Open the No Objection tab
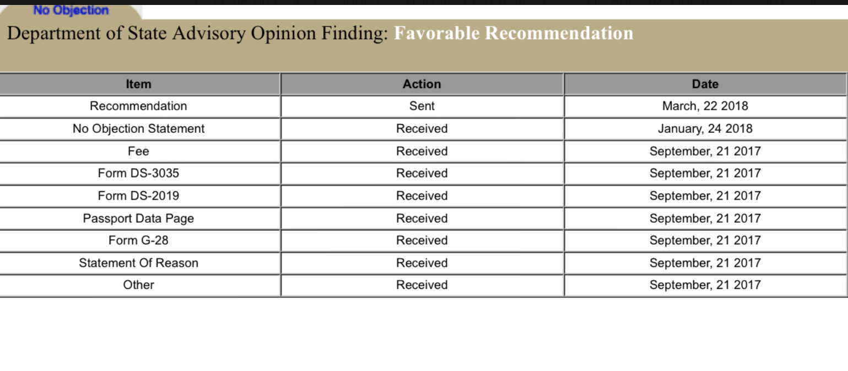Screen dimensions: 848x371 71,10
